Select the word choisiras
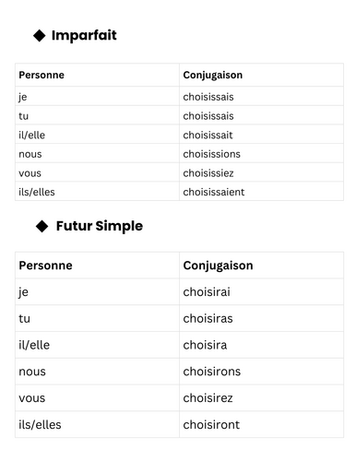The height and width of the screenshot is (461, 356). [208, 318]
